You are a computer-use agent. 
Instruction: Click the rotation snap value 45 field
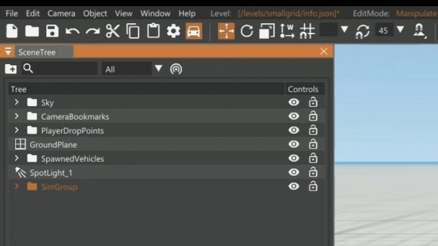[x=384, y=30]
